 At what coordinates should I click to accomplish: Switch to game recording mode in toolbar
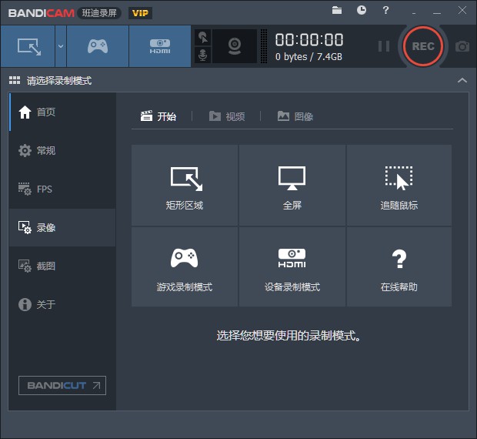pos(98,46)
